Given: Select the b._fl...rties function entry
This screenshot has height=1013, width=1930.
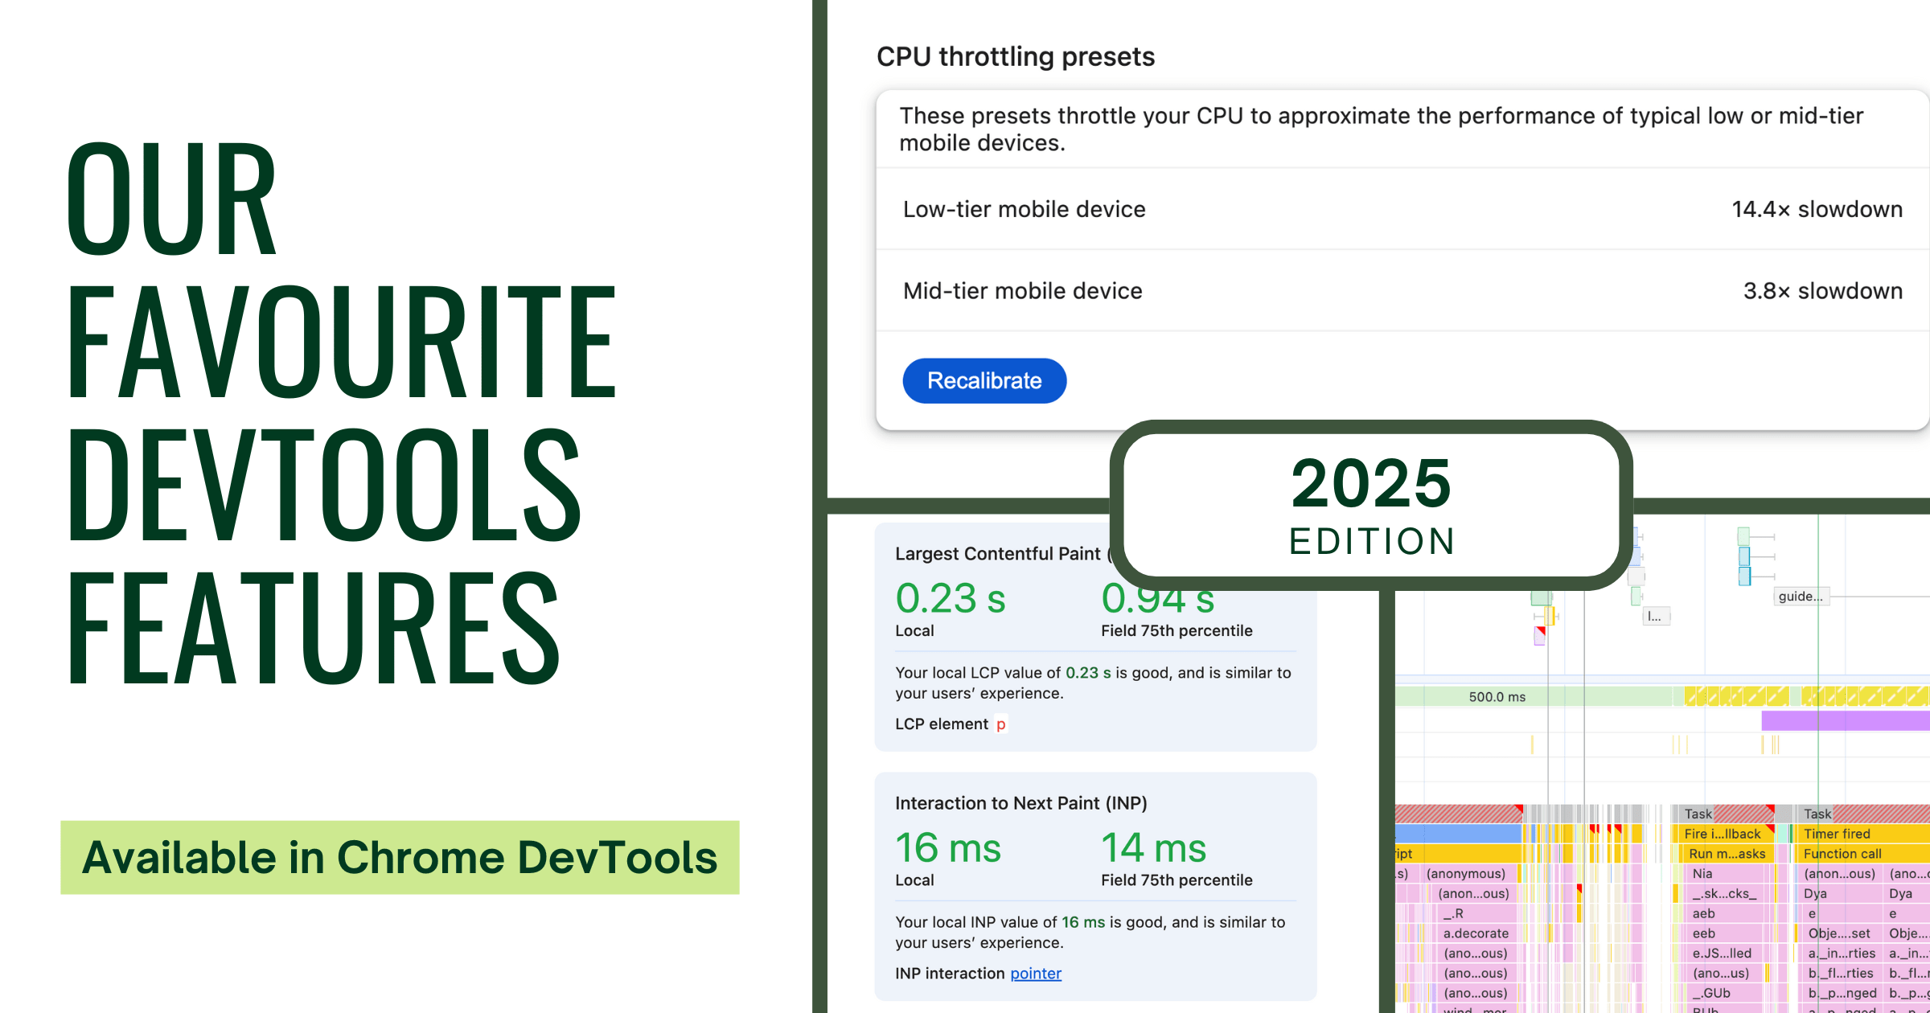Looking at the screenshot, I should pyautogui.click(x=1842, y=974).
